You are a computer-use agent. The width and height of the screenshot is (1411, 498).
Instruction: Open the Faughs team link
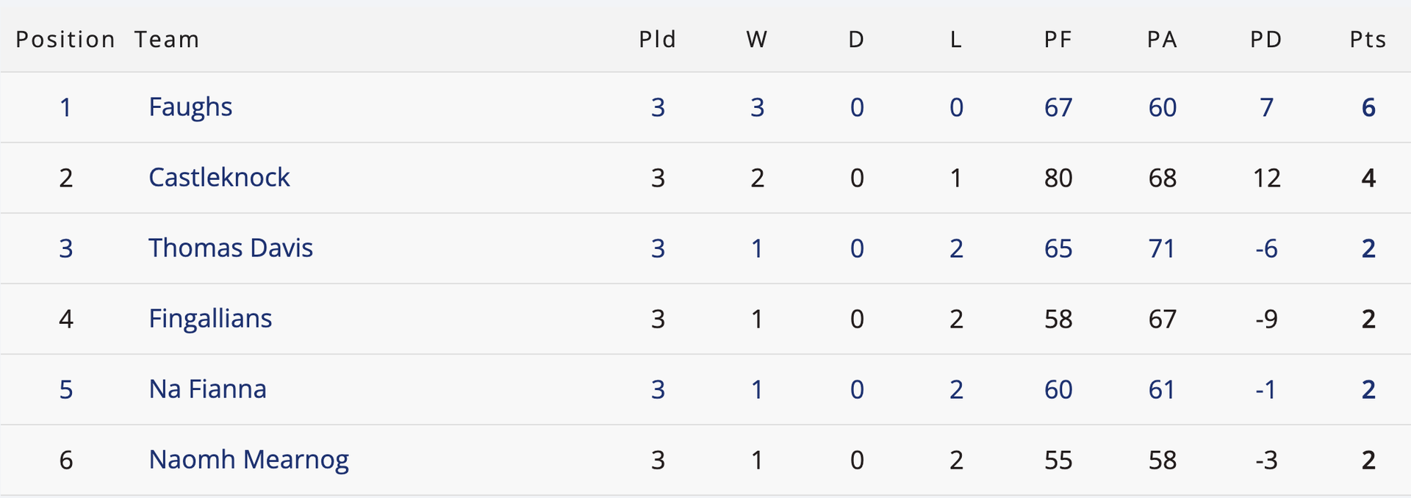[x=190, y=107]
